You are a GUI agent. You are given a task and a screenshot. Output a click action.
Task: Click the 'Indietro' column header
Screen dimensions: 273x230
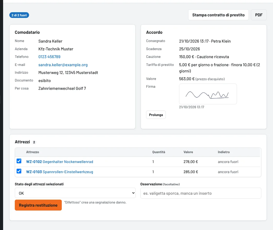(x=224, y=152)
